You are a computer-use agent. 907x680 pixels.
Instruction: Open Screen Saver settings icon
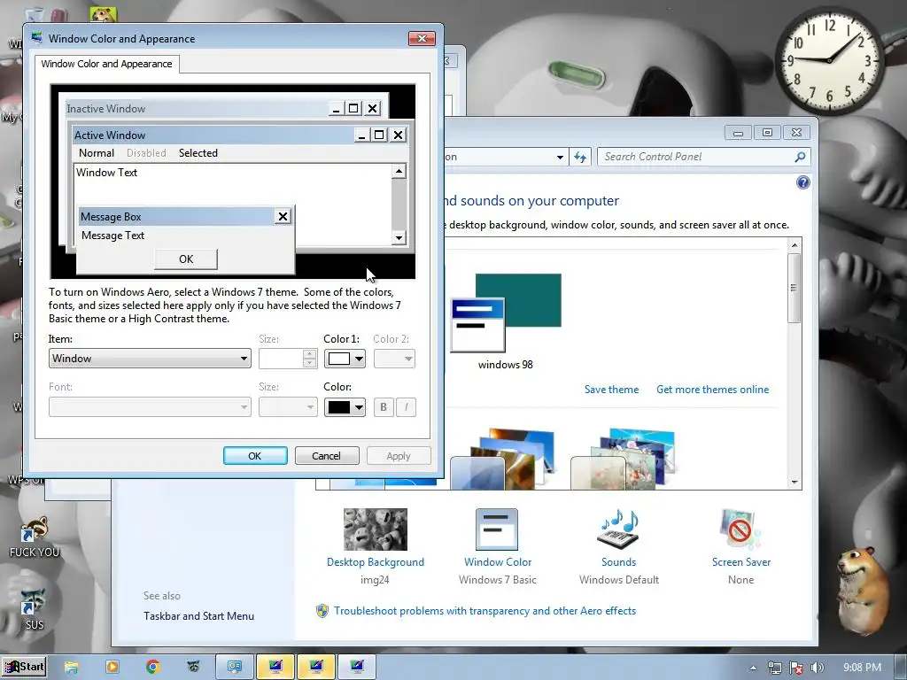(x=740, y=529)
